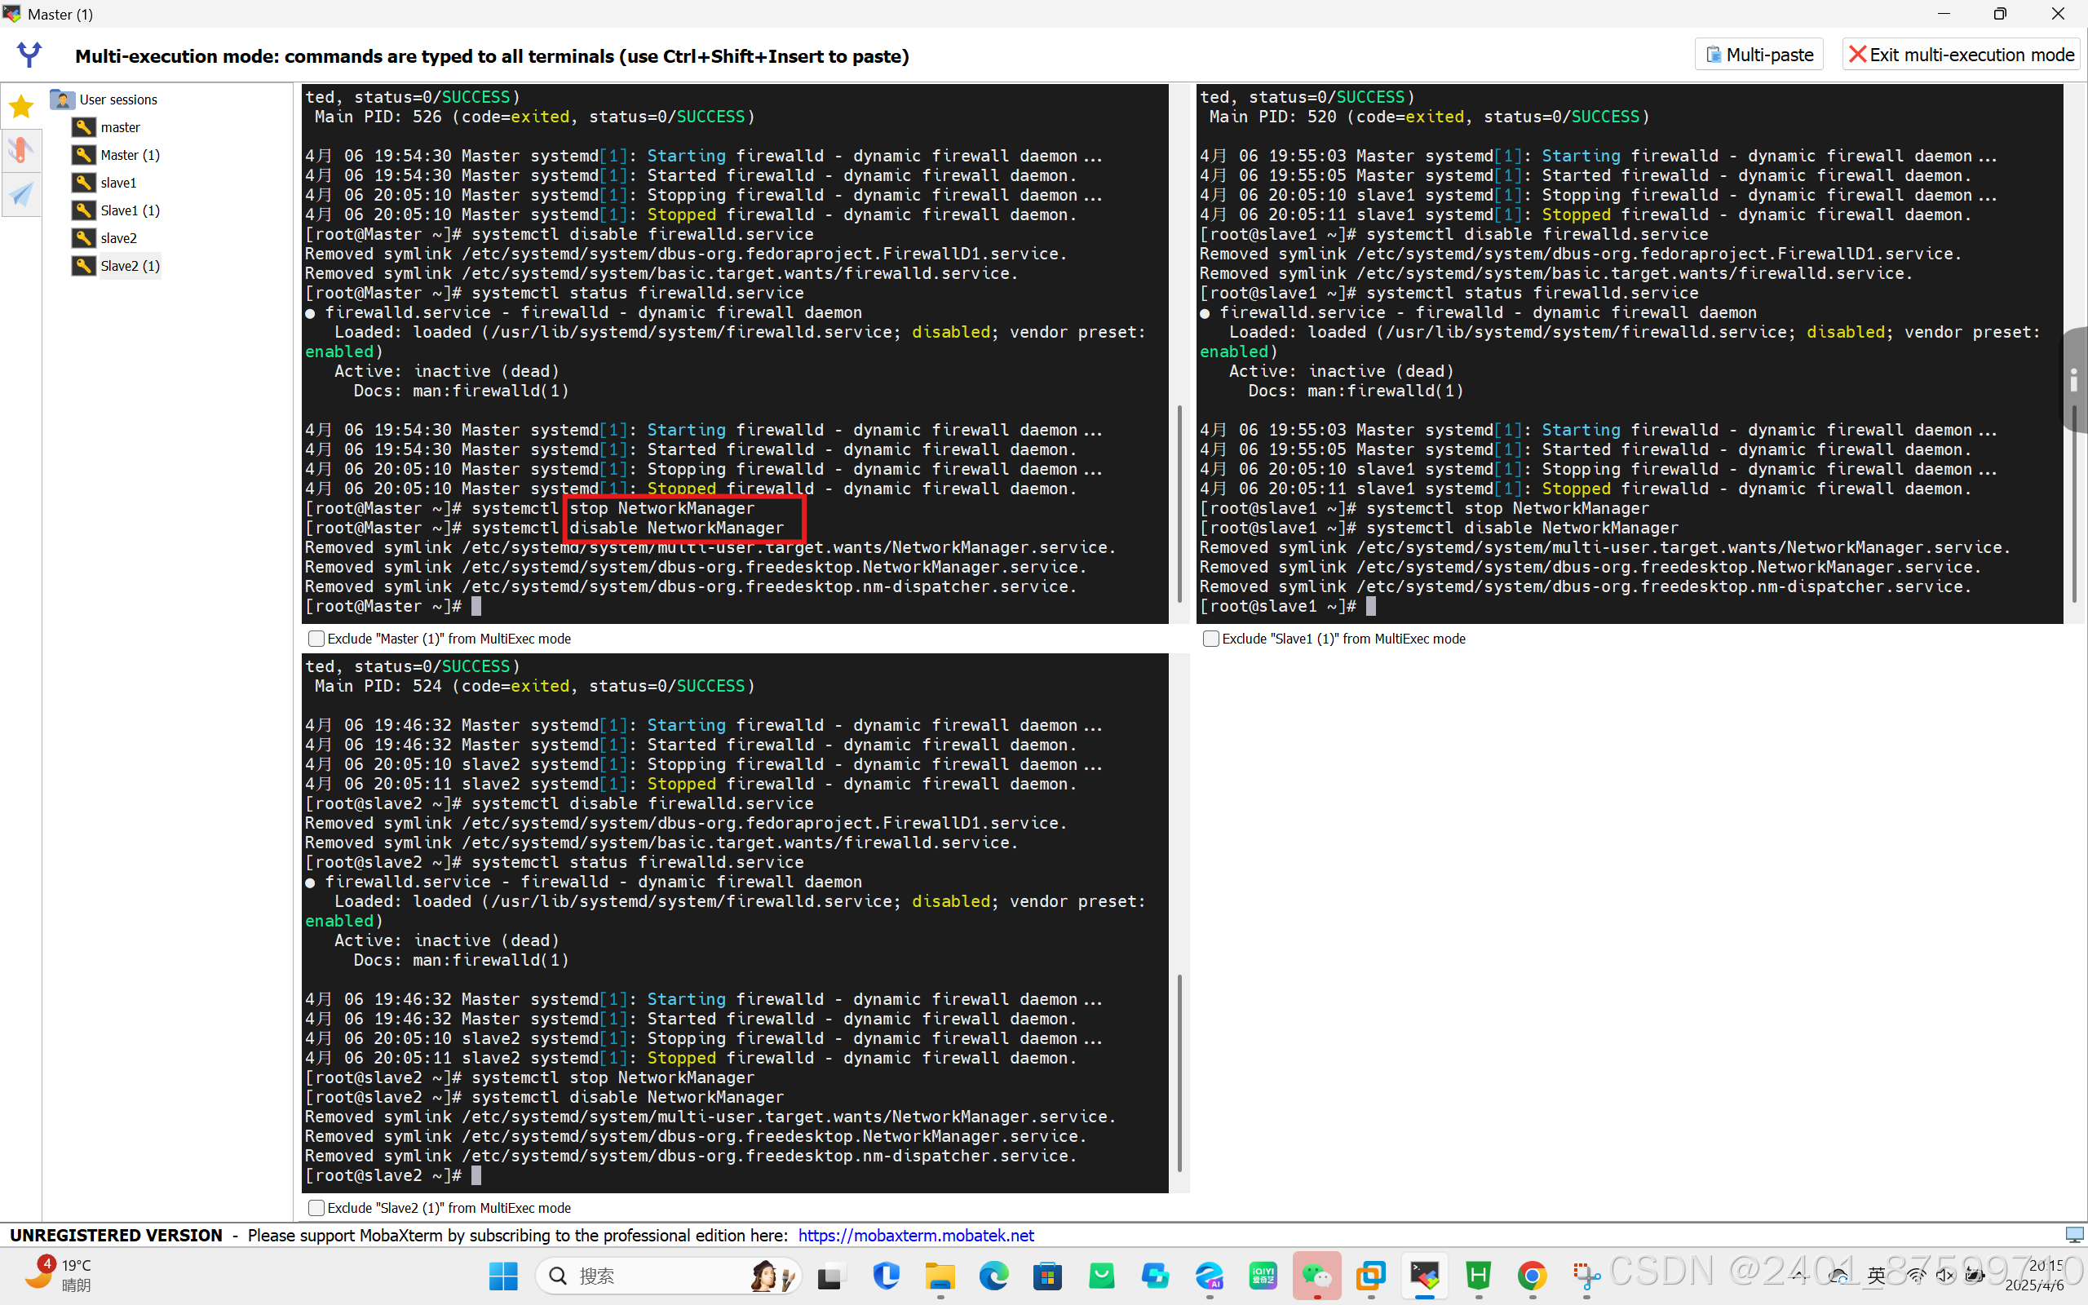This screenshot has width=2088, height=1305.
Task: Click 'Active: inactive (dead)' text in Slave1 pane
Action: 1342,371
